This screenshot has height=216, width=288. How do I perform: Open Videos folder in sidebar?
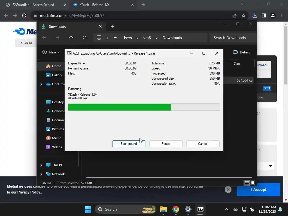tap(54, 147)
